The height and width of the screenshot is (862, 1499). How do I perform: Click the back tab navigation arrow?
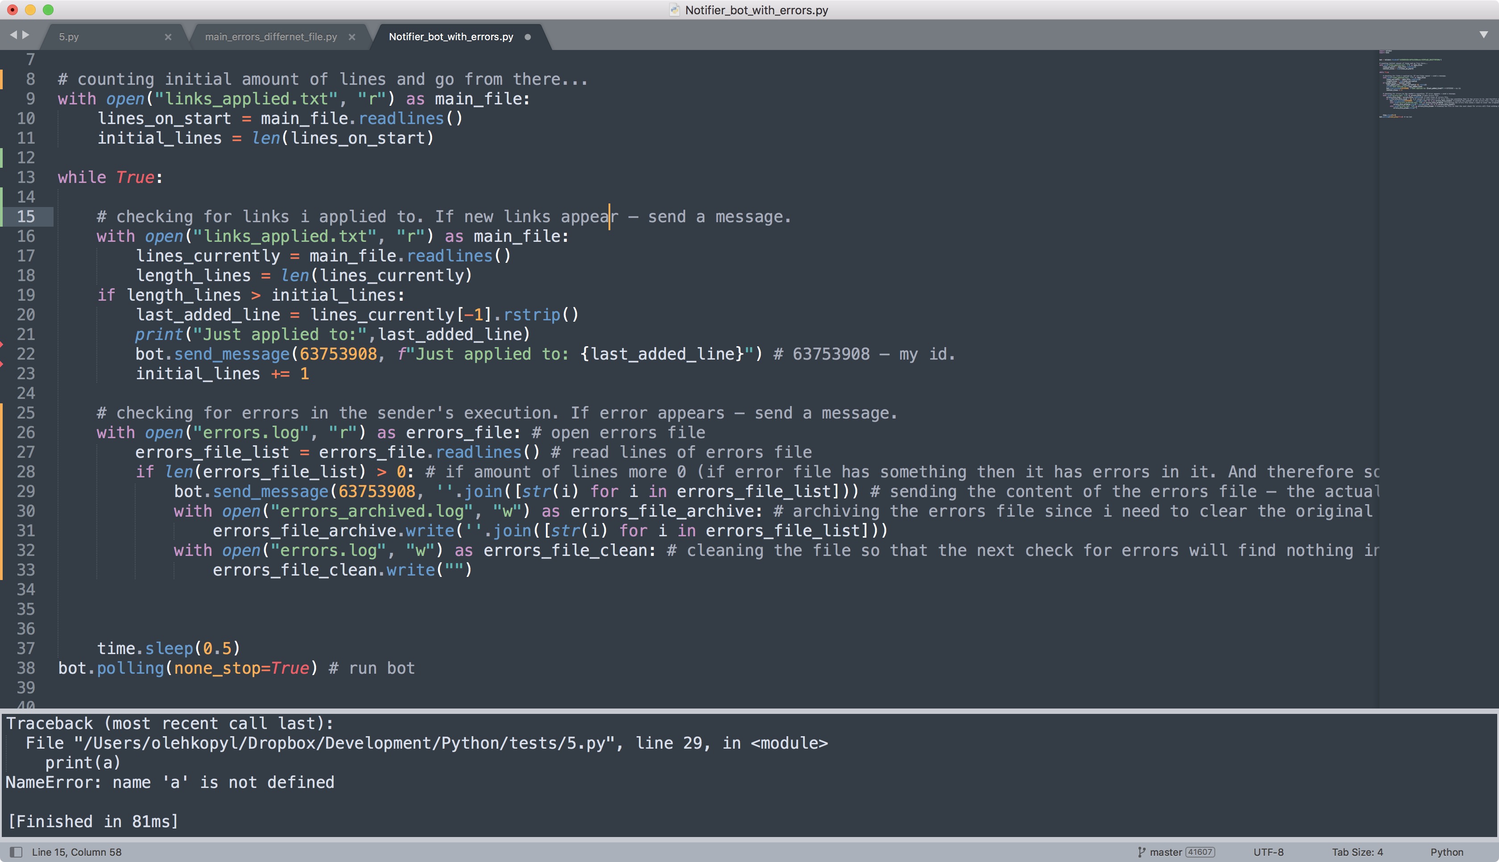[x=14, y=35]
